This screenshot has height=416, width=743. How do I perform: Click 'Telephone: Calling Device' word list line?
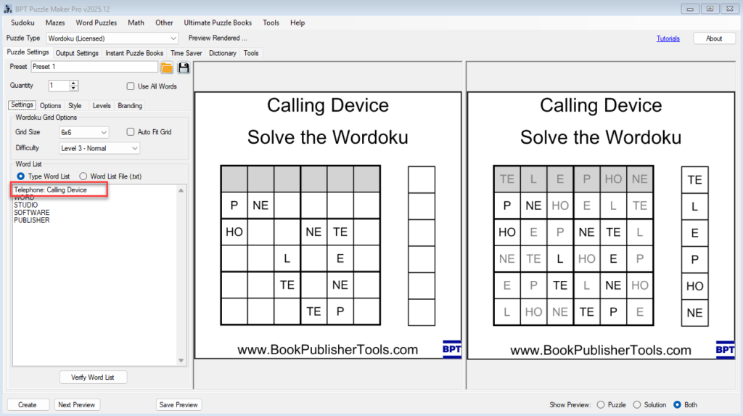[50, 189]
